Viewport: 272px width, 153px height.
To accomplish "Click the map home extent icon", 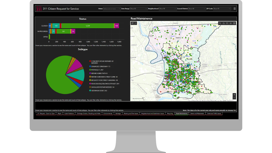I will click(224, 23).
